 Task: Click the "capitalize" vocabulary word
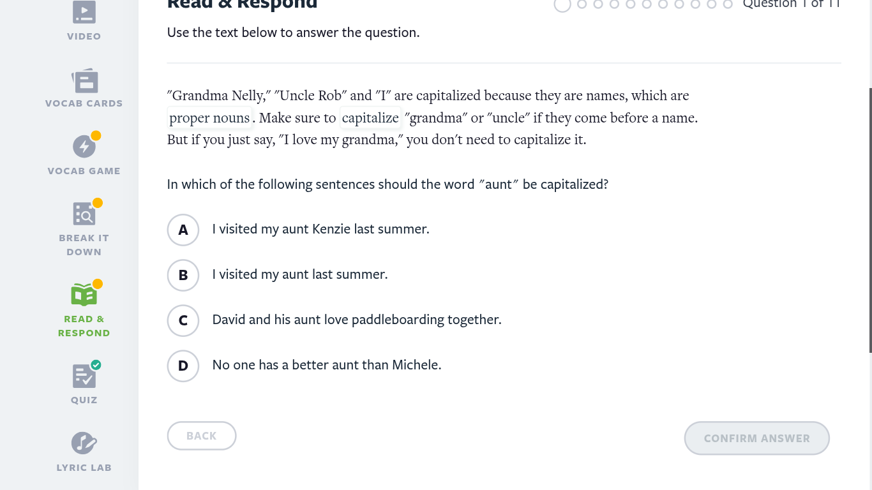pos(370,118)
